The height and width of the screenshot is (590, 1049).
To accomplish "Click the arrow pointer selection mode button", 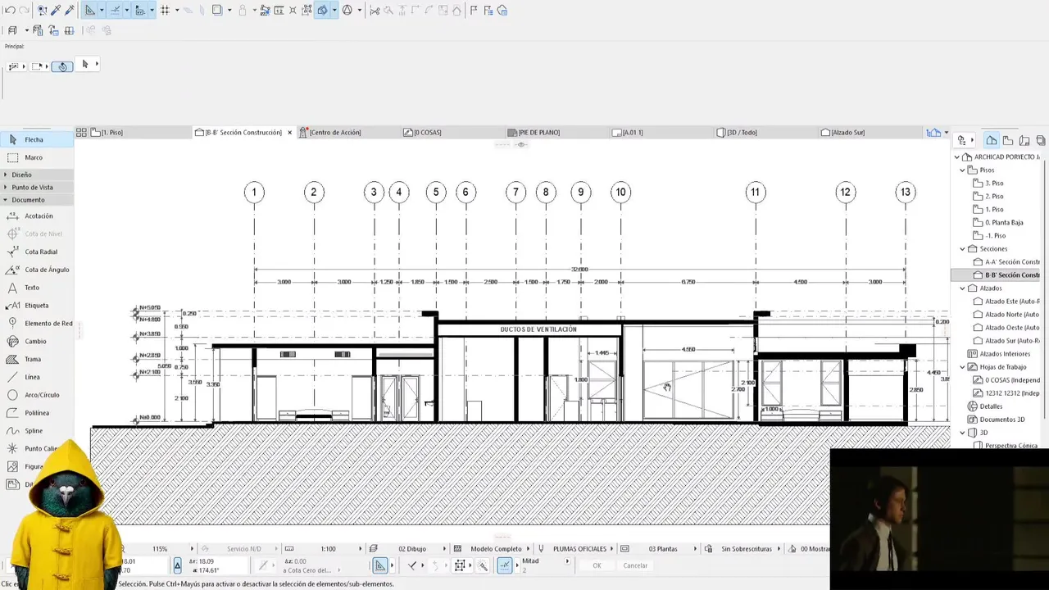I will pos(85,65).
